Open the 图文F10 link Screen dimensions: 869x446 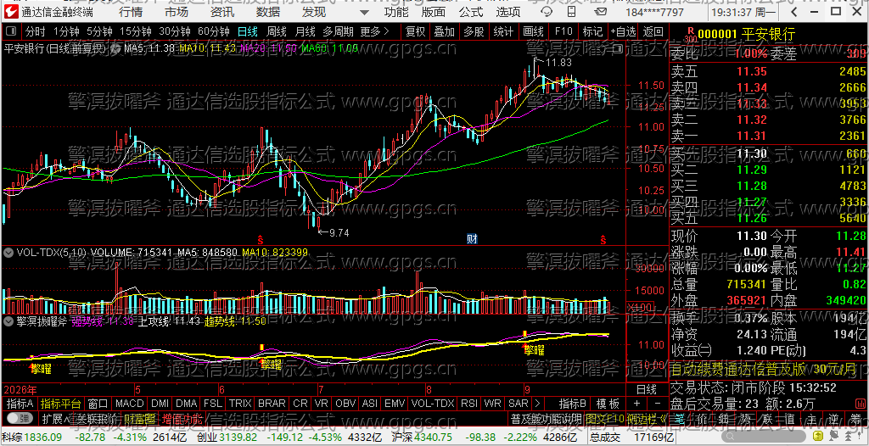(x=605, y=418)
